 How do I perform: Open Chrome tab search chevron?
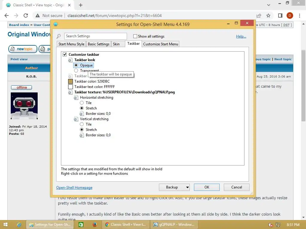269,5
